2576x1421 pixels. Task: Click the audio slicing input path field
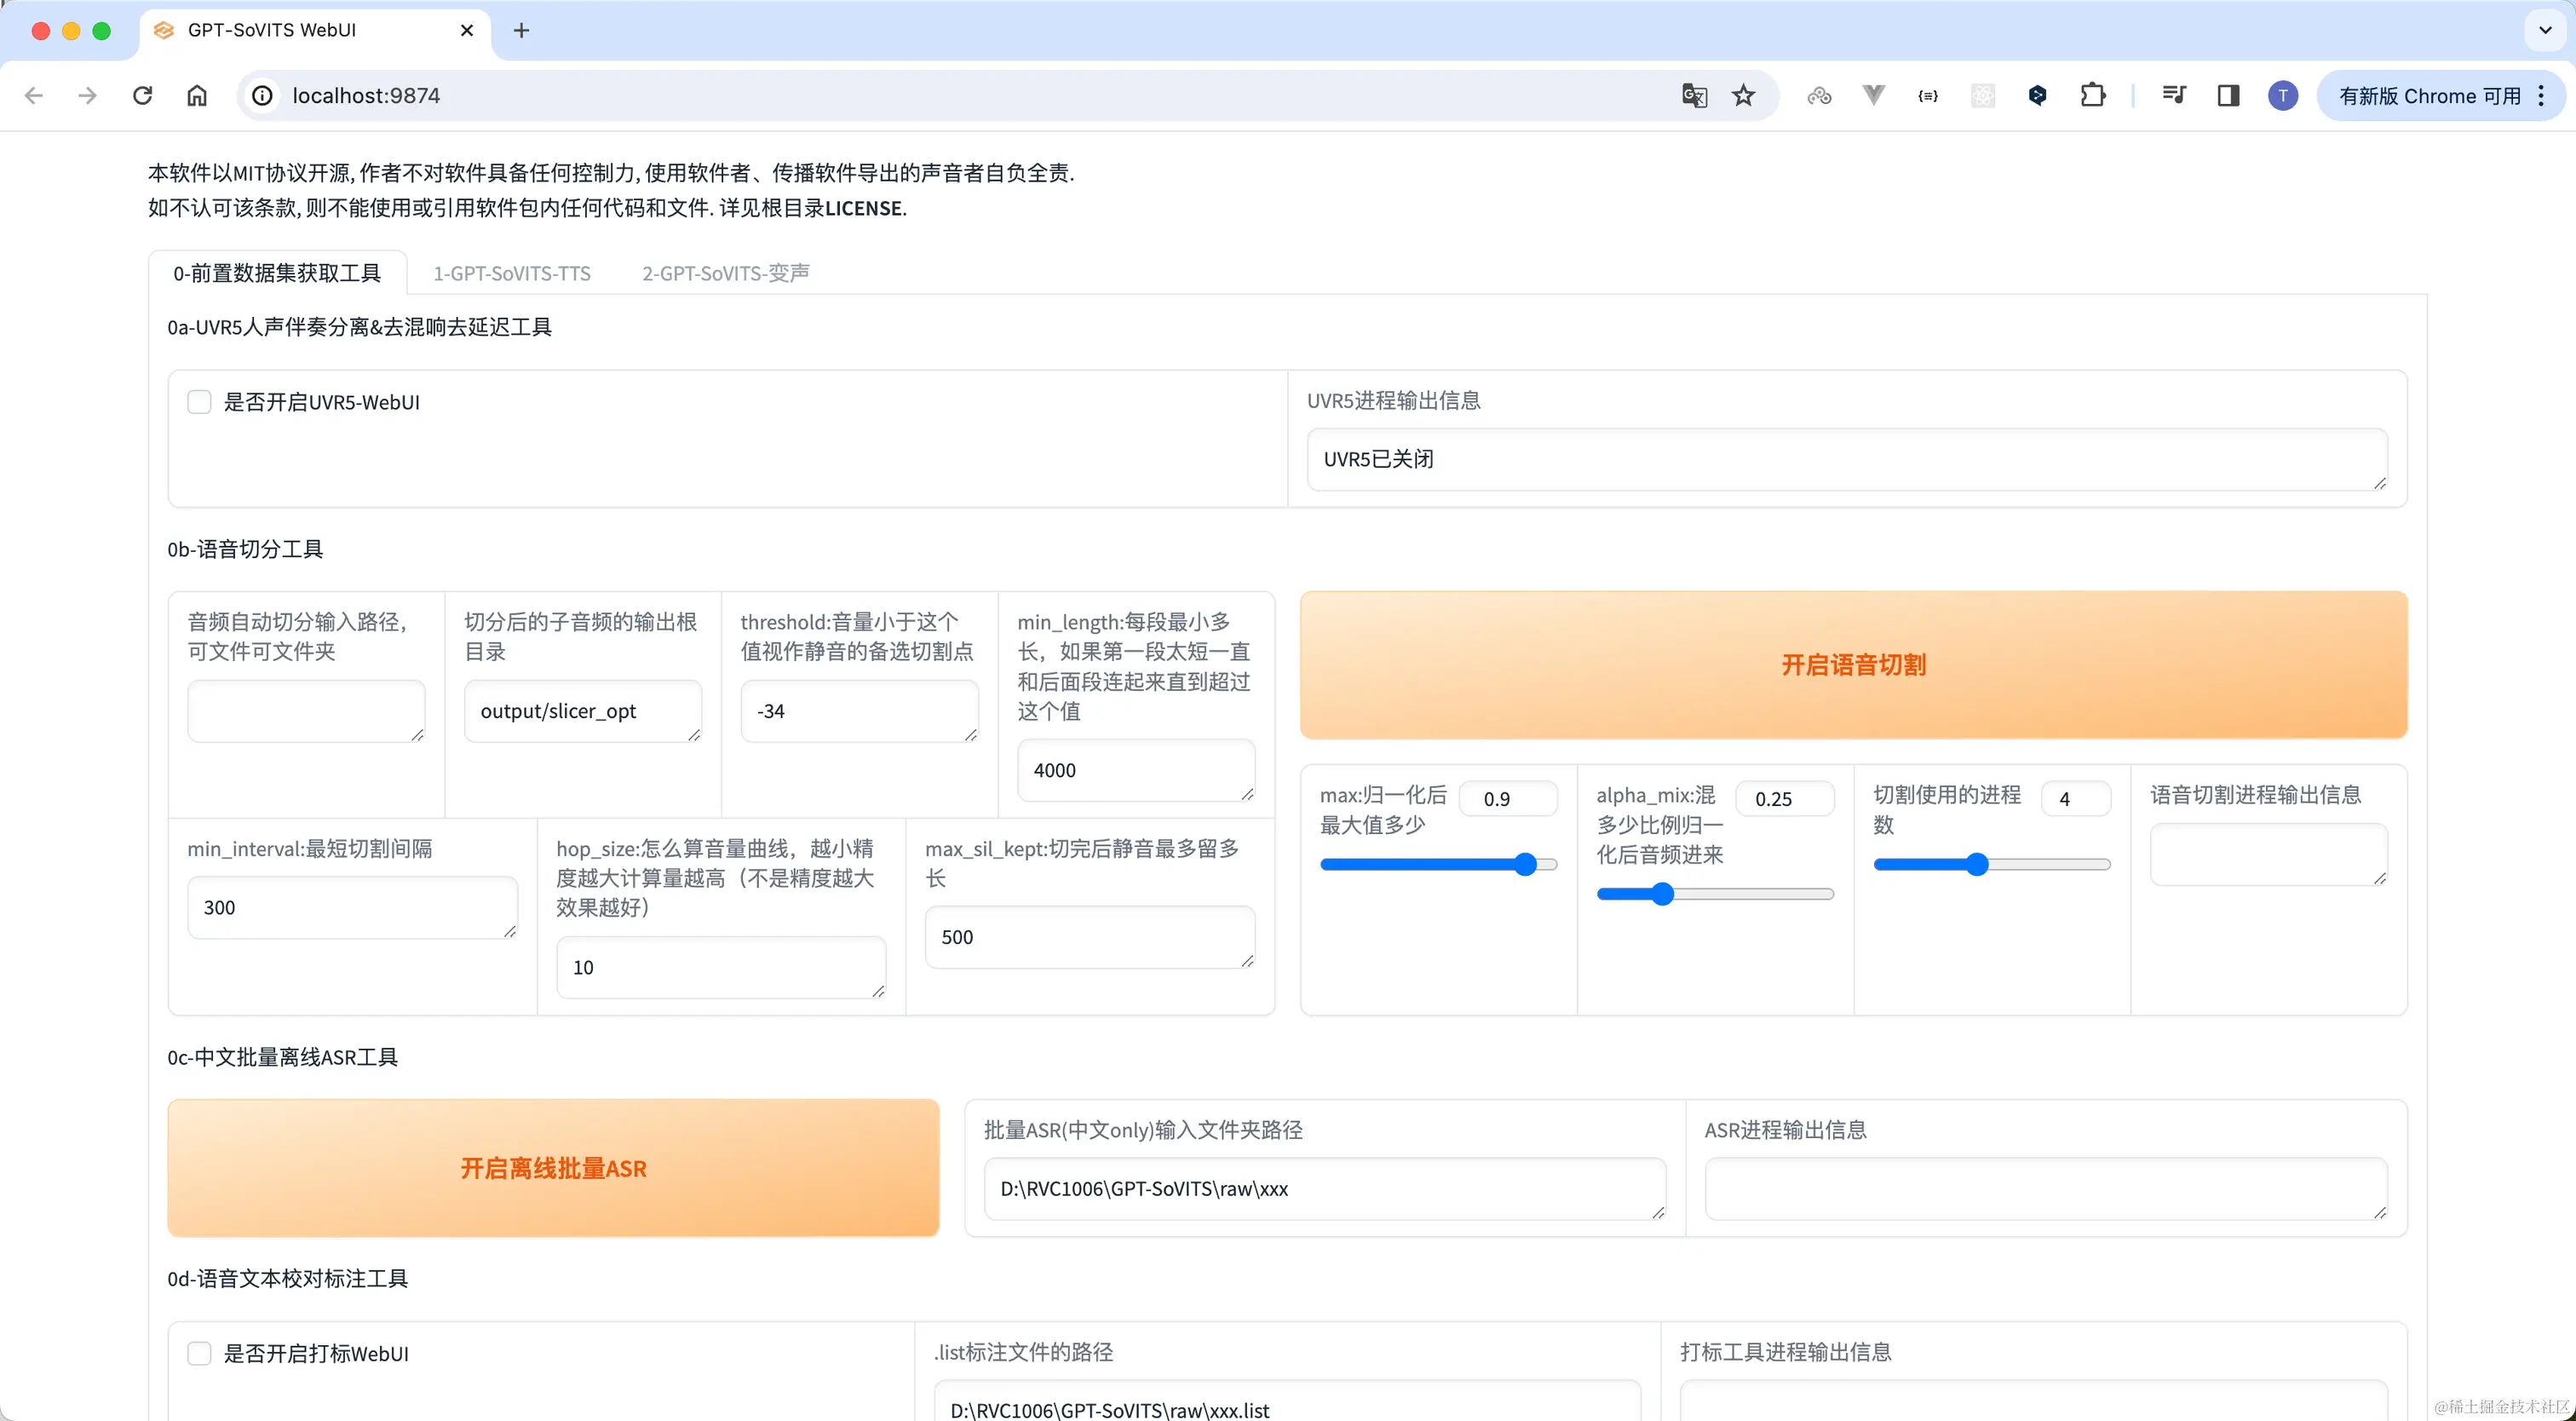click(x=305, y=711)
